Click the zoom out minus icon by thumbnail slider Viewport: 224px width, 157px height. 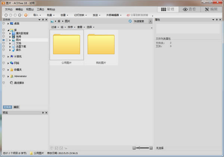pos(134,148)
